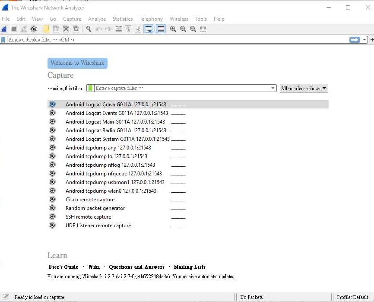Stop capturing packets toolbar icon

[x=14, y=29]
